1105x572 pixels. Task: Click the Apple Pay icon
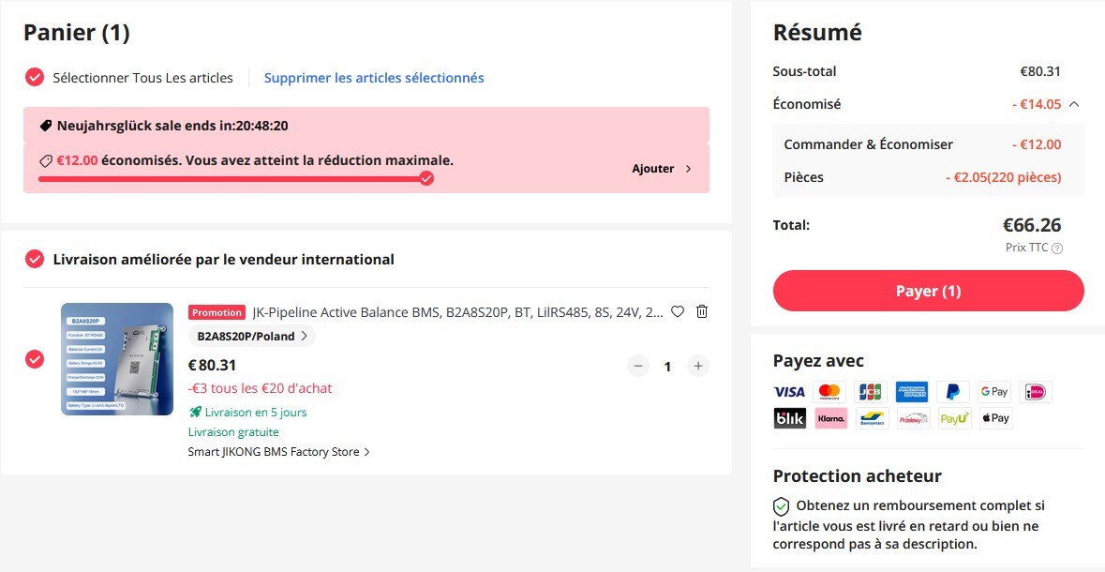point(995,418)
